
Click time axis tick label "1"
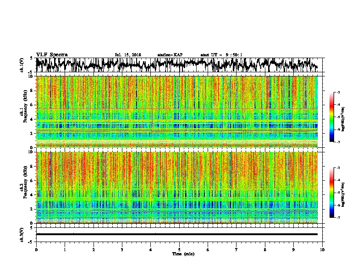coord(65,250)
